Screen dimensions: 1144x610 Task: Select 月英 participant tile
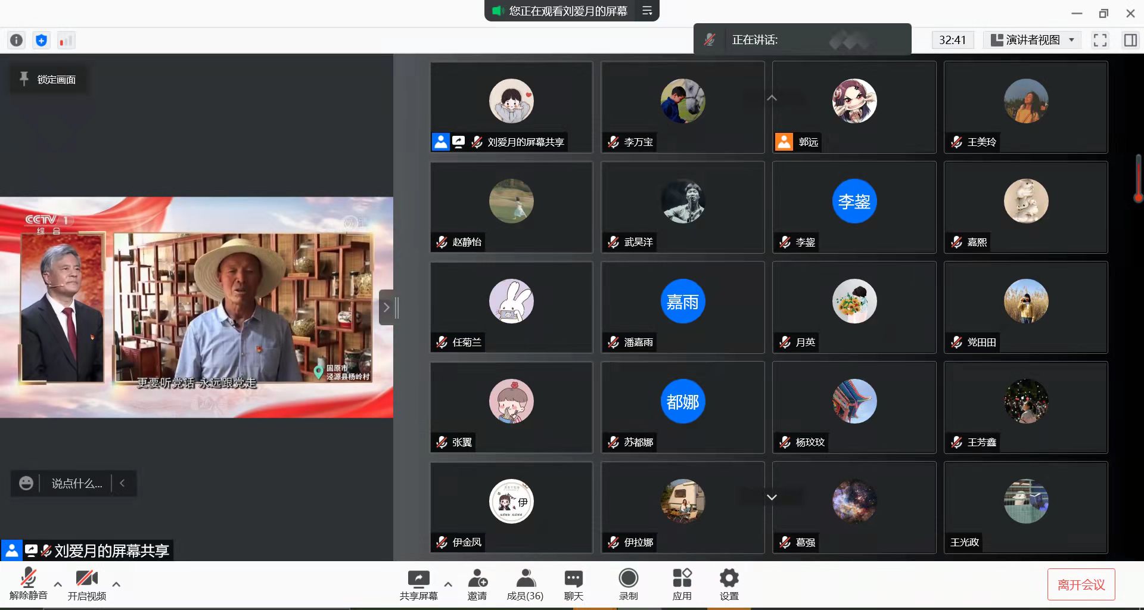[x=854, y=307]
